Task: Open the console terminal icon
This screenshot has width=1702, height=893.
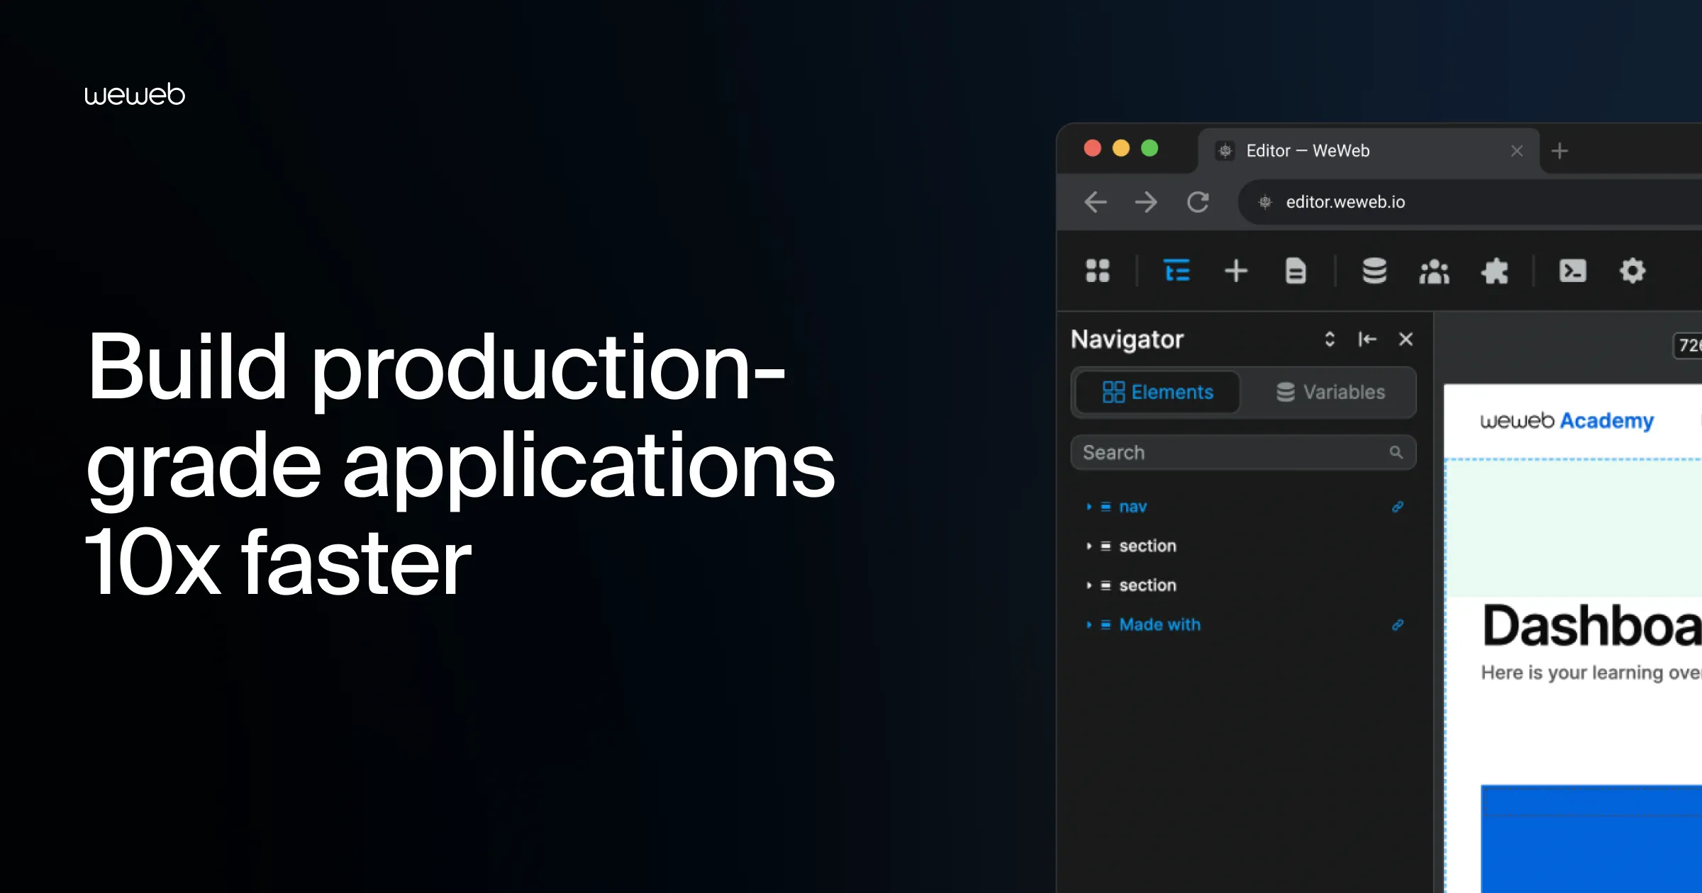Action: pos(1572,271)
